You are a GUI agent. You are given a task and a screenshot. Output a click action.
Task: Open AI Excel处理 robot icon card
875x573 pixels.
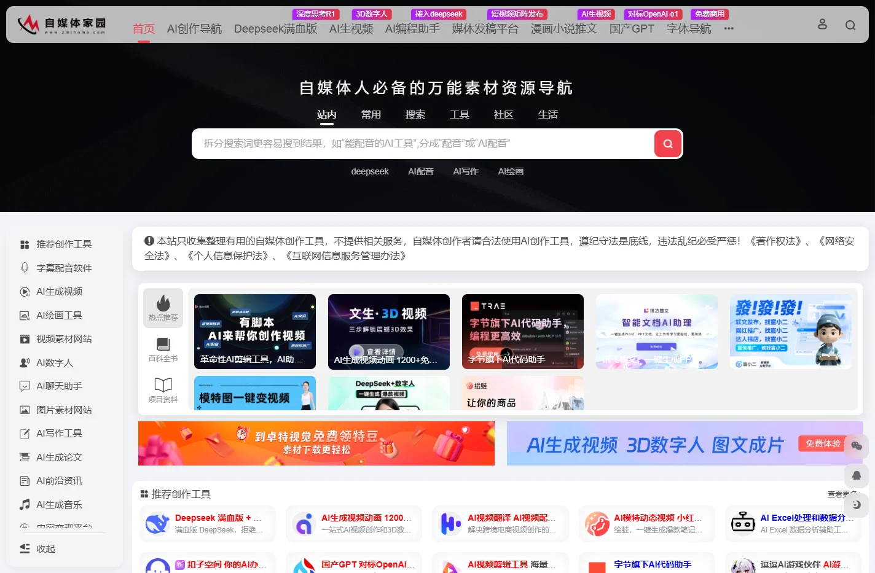(x=743, y=524)
